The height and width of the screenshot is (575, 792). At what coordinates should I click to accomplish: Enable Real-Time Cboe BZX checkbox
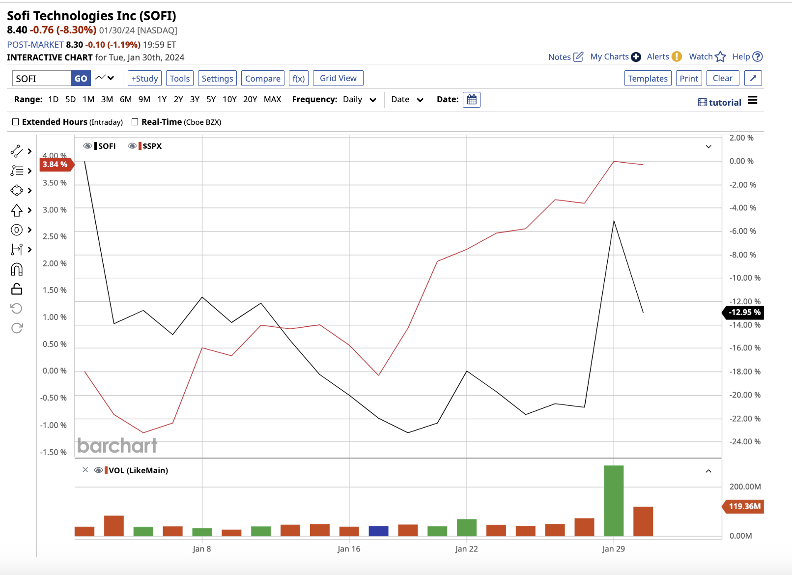(x=135, y=122)
